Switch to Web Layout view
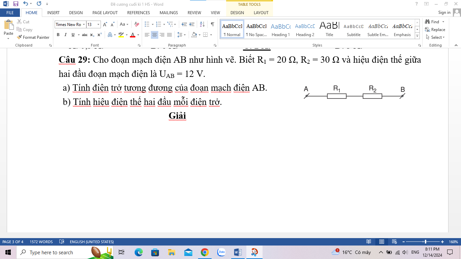The width and height of the screenshot is (461, 259). tap(394, 242)
